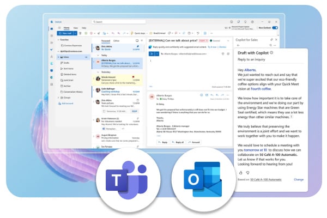
Task: Open the New mail dropdown arrow
Action: click(75, 33)
